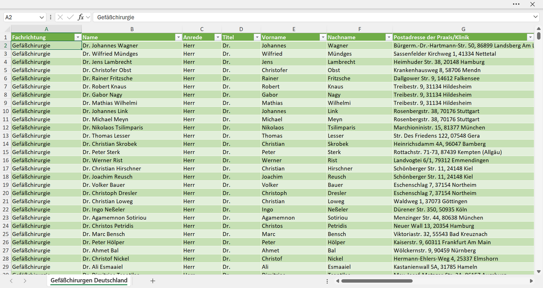Go to previous sheet arrow
This screenshot has height=288, width=543.
(x=11, y=281)
